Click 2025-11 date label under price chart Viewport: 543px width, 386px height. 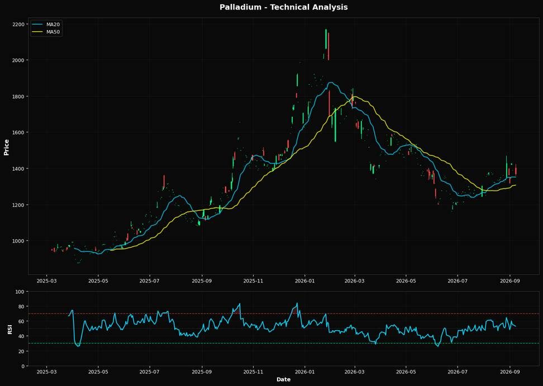pos(253,281)
